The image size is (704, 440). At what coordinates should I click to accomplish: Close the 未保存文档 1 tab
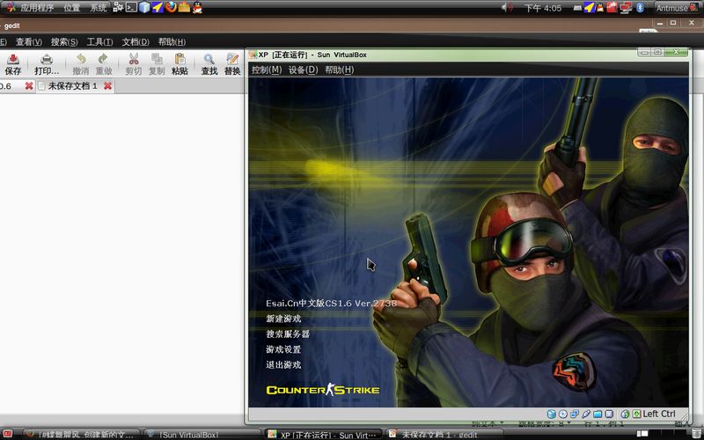click(x=107, y=85)
